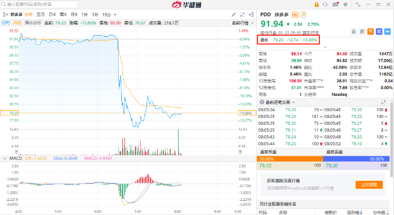Click the 融 margin badge

click(x=295, y=15)
